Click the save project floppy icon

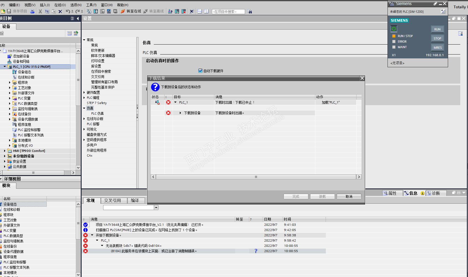tap(9, 11)
